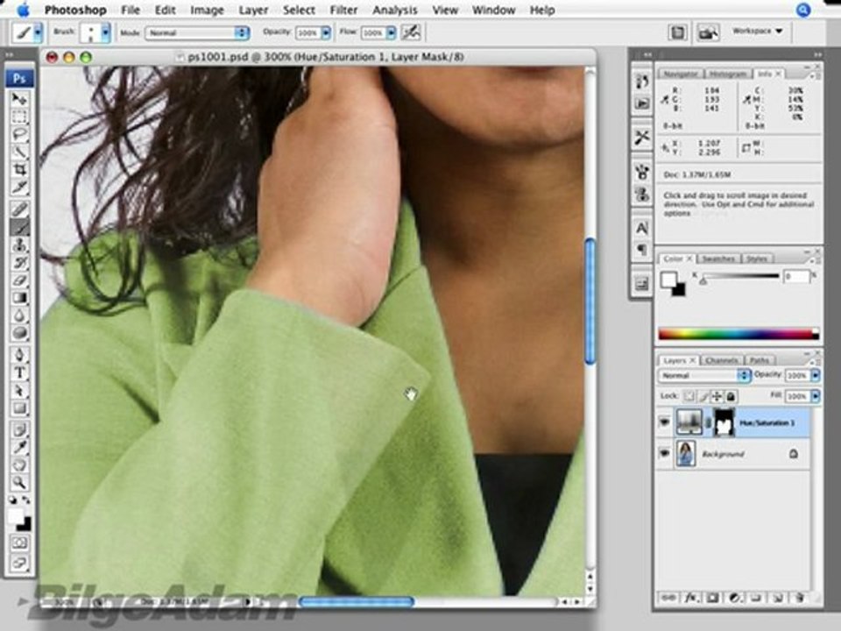841x631 pixels.
Task: Switch to the Swatches tab
Action: coord(718,259)
